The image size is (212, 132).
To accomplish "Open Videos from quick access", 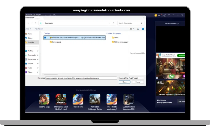I will click(30, 72).
